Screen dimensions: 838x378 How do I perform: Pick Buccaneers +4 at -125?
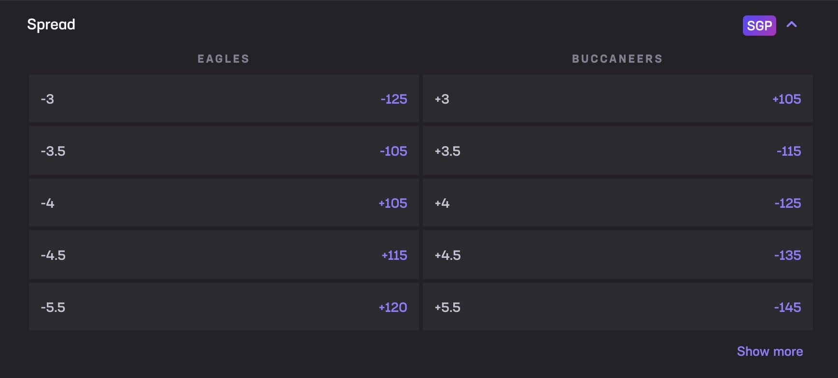617,203
